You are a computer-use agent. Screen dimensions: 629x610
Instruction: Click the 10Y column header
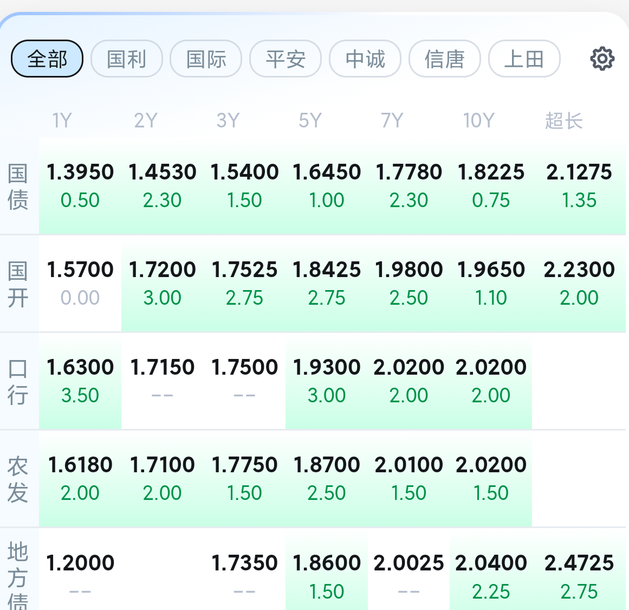(479, 120)
